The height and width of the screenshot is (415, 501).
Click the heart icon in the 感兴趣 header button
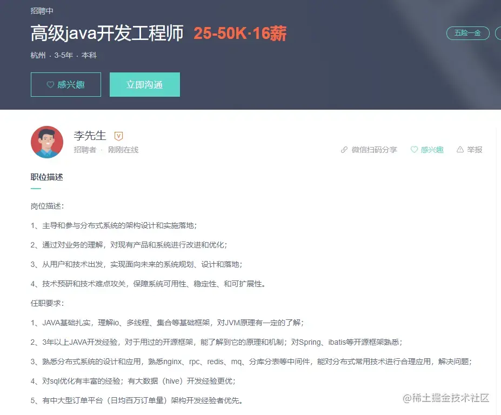pyautogui.click(x=50, y=85)
